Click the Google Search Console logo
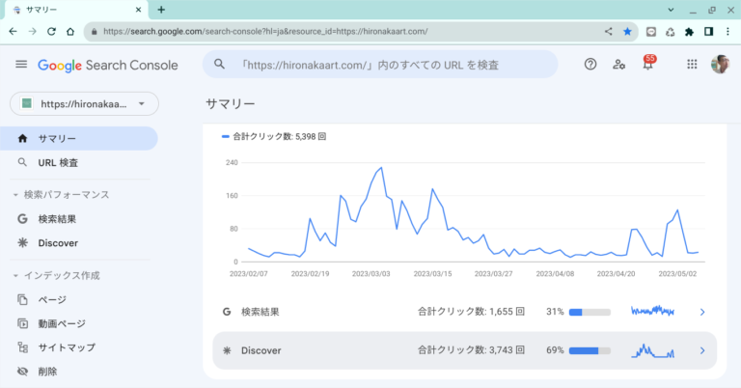741x388 pixels. coord(108,66)
